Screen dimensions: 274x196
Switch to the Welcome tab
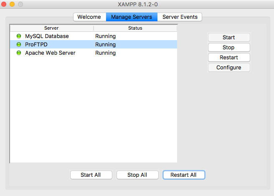tap(89, 17)
